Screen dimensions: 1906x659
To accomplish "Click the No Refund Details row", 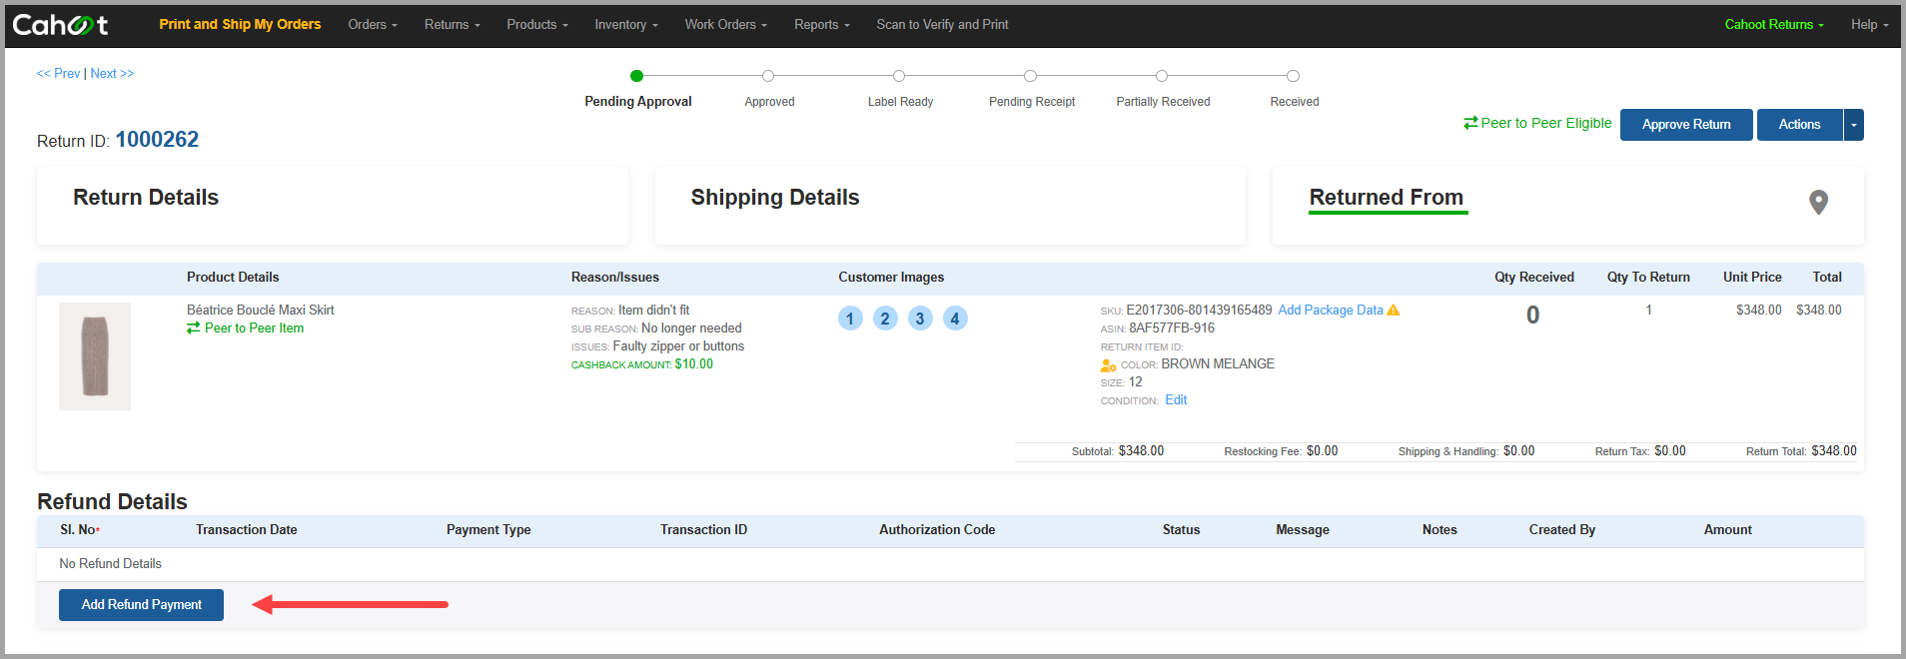I will pos(949,564).
